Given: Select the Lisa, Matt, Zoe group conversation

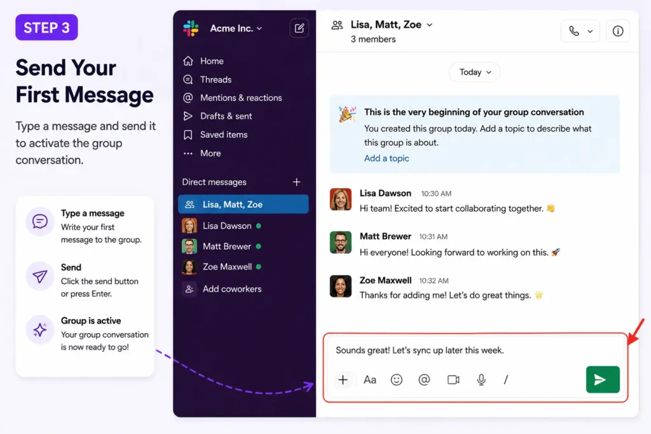Looking at the screenshot, I should 243,204.
